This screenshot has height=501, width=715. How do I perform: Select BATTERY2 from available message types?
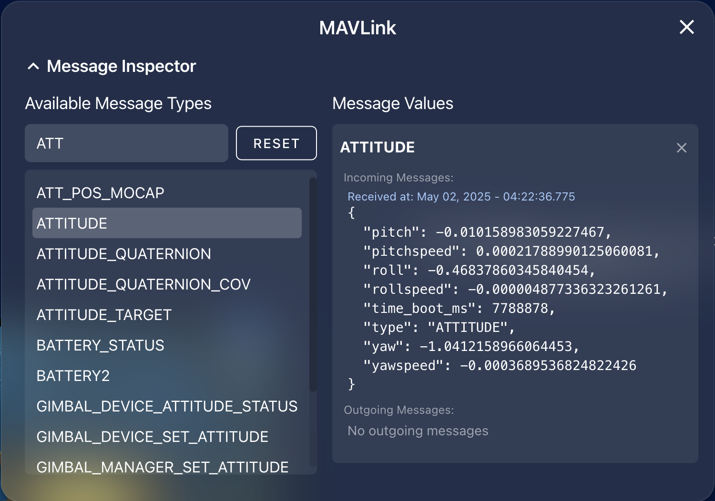point(72,376)
